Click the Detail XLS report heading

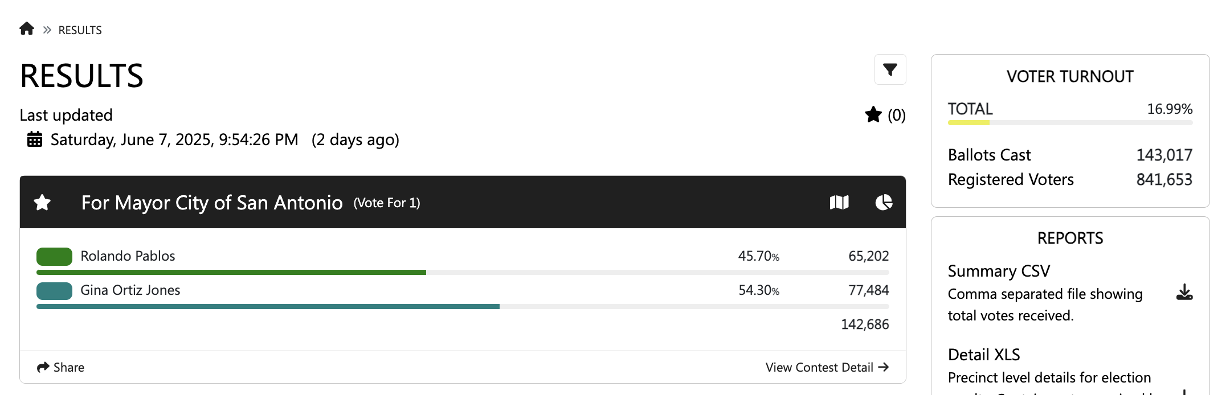984,355
